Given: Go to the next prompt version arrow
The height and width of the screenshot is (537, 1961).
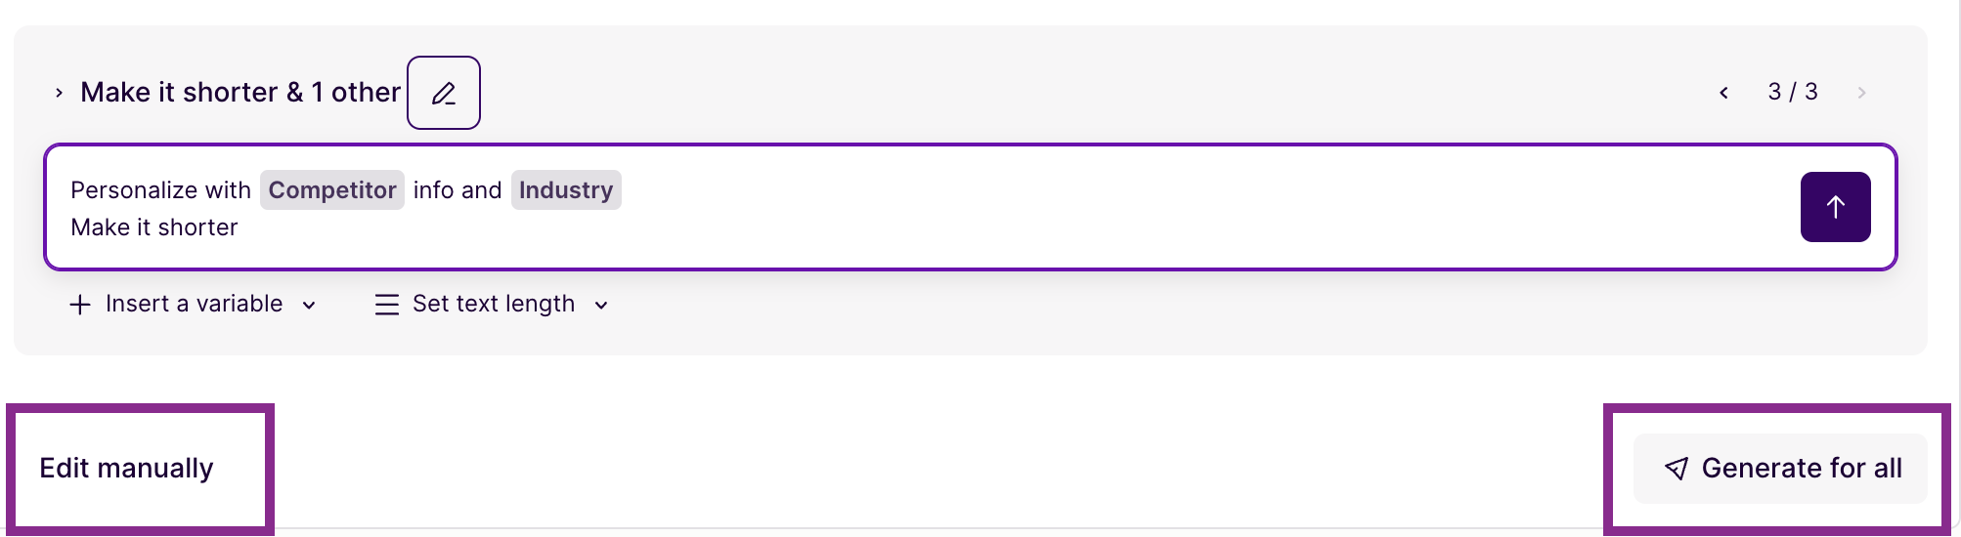Looking at the screenshot, I should point(1861,93).
